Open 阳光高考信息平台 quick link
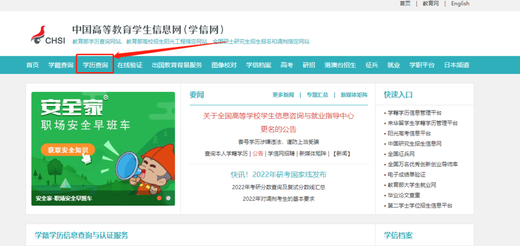 409,134
